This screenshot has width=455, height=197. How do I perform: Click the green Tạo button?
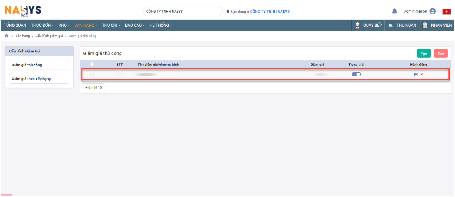423,53
